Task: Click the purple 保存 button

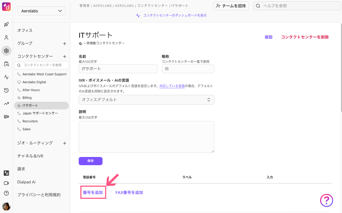Action: (x=91, y=161)
